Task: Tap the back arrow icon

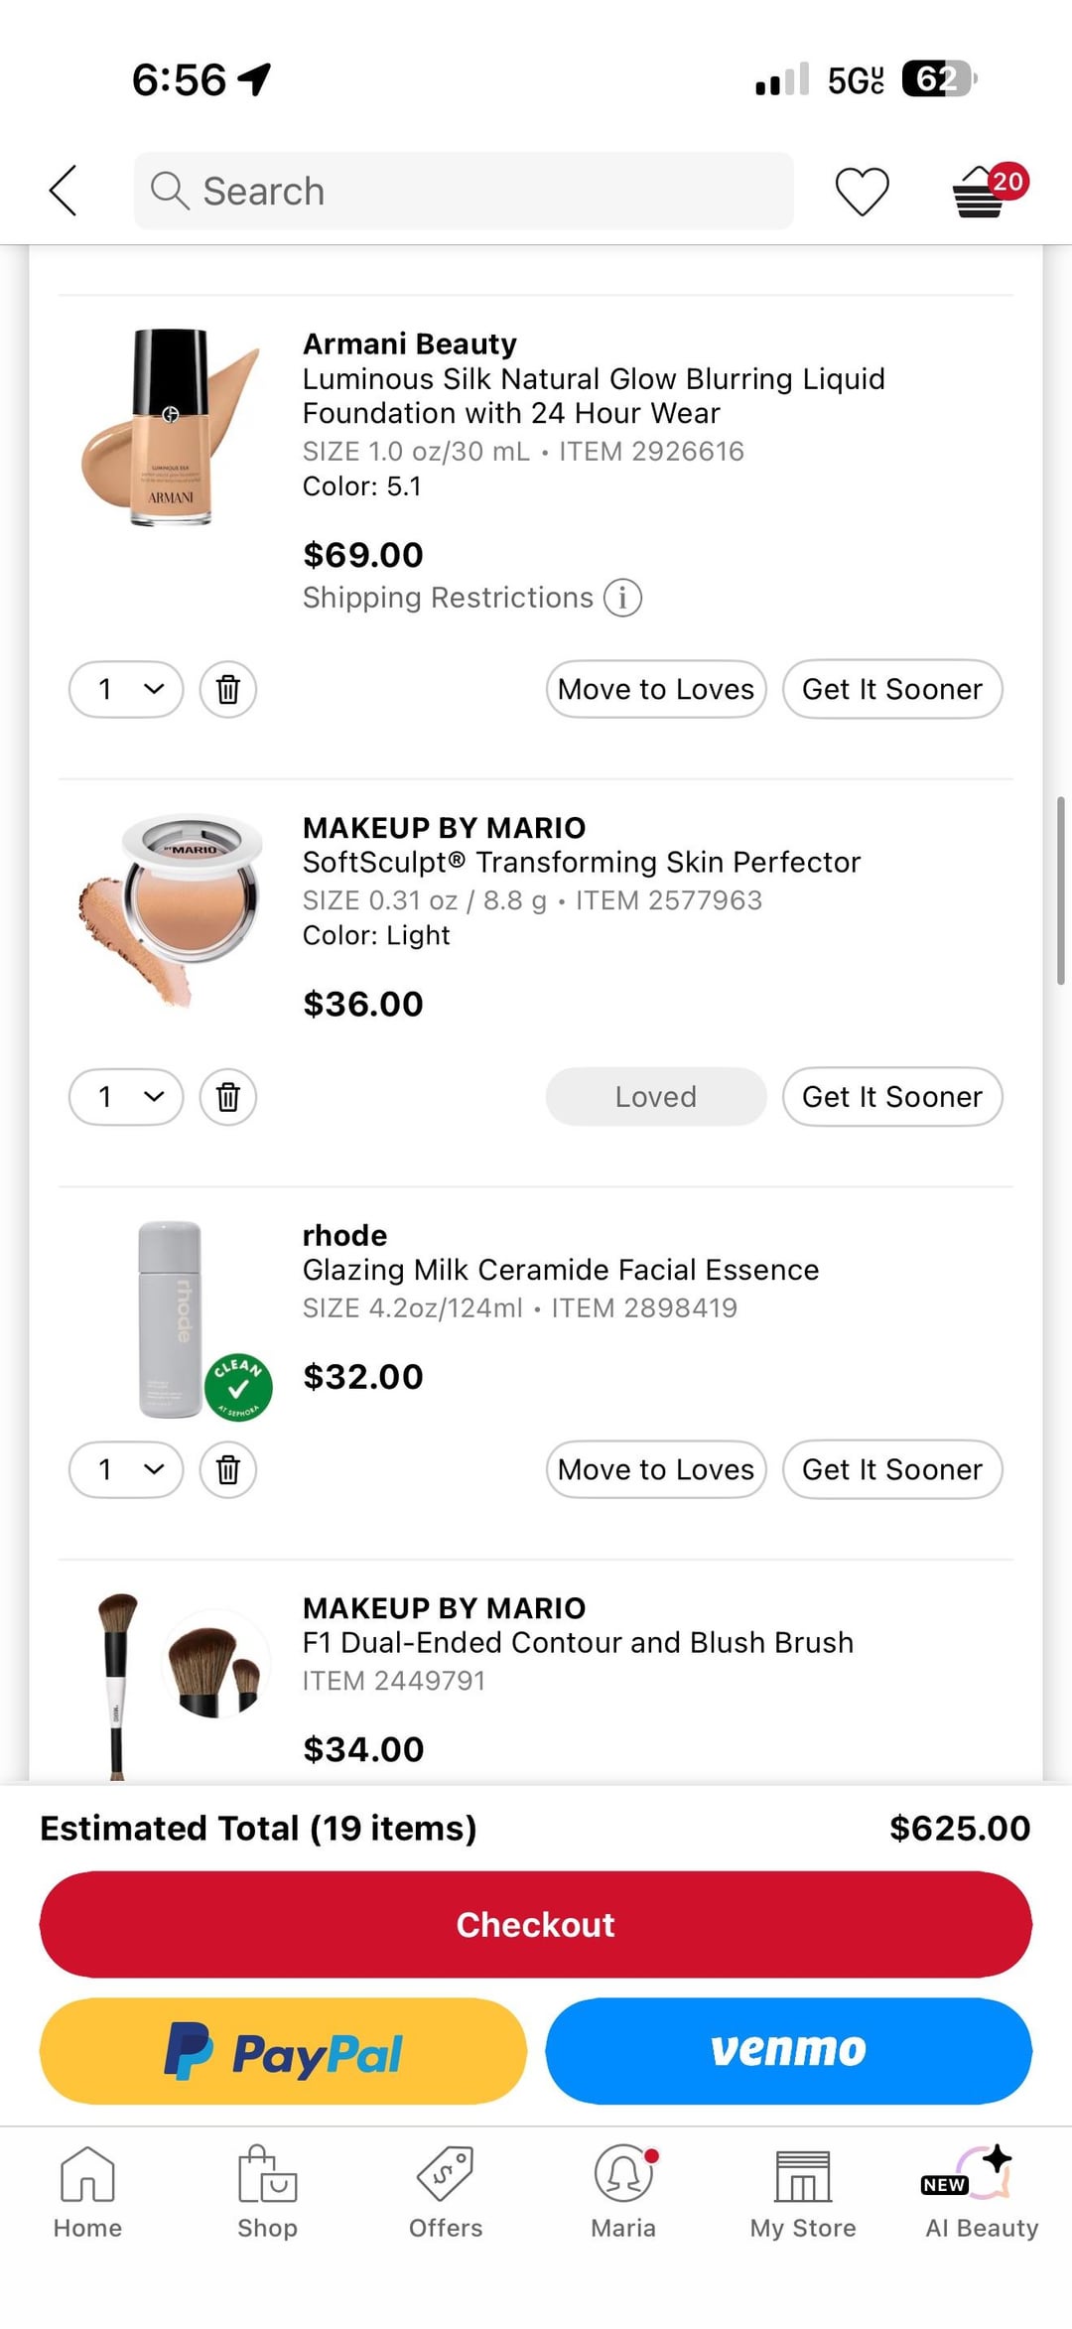Action: pyautogui.click(x=63, y=191)
